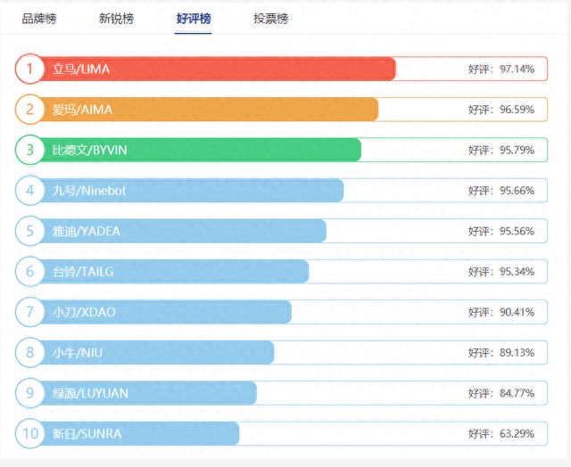Open the 新锐榜 tab
571x467 pixels.
[x=116, y=19]
